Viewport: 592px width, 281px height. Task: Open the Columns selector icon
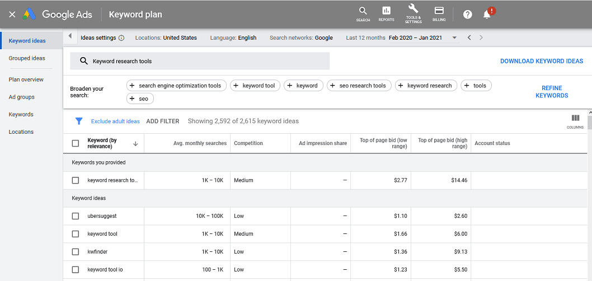[575, 121]
